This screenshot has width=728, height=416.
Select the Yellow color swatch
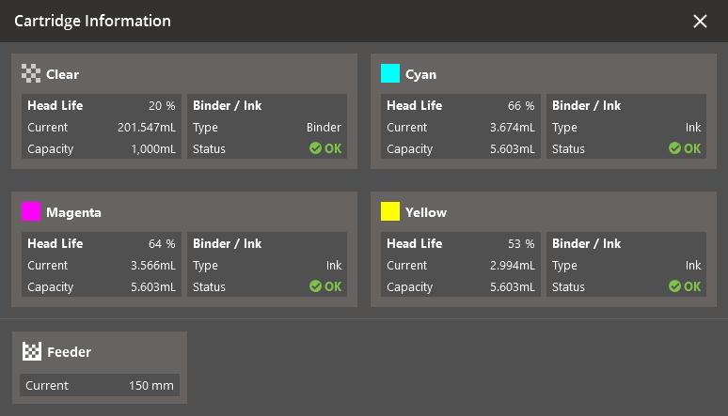coord(390,212)
